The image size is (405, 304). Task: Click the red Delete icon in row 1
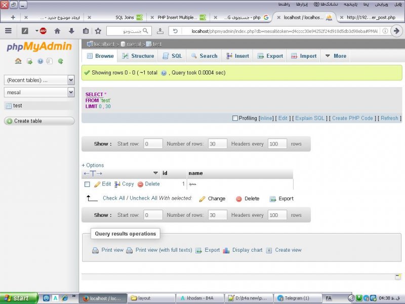coord(140,184)
